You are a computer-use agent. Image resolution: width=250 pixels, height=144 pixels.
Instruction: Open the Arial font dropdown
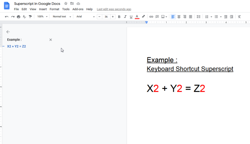[x=86, y=16]
